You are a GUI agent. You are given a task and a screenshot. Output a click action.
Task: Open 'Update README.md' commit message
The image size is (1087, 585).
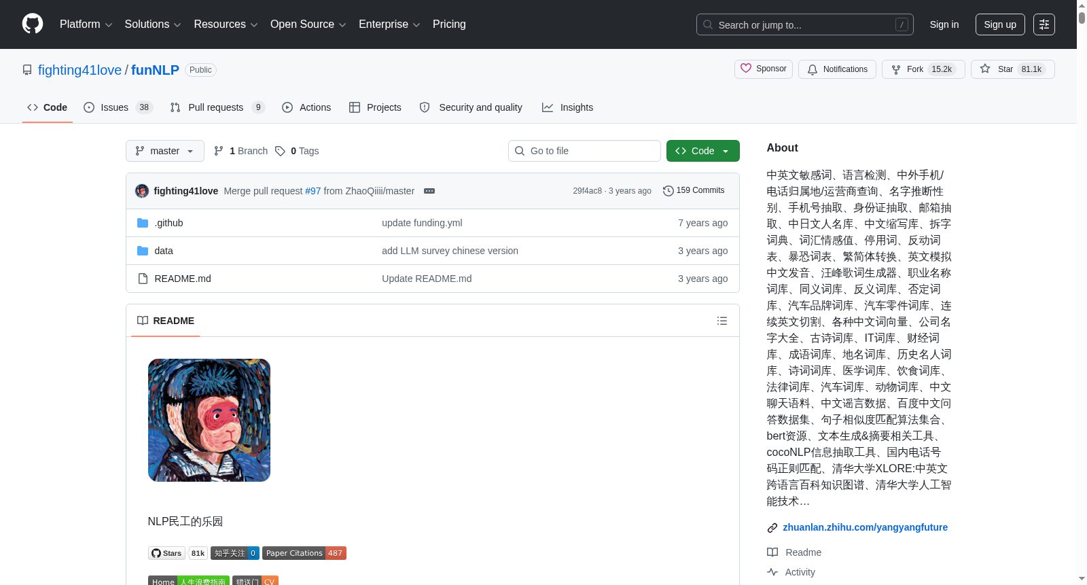click(x=427, y=279)
